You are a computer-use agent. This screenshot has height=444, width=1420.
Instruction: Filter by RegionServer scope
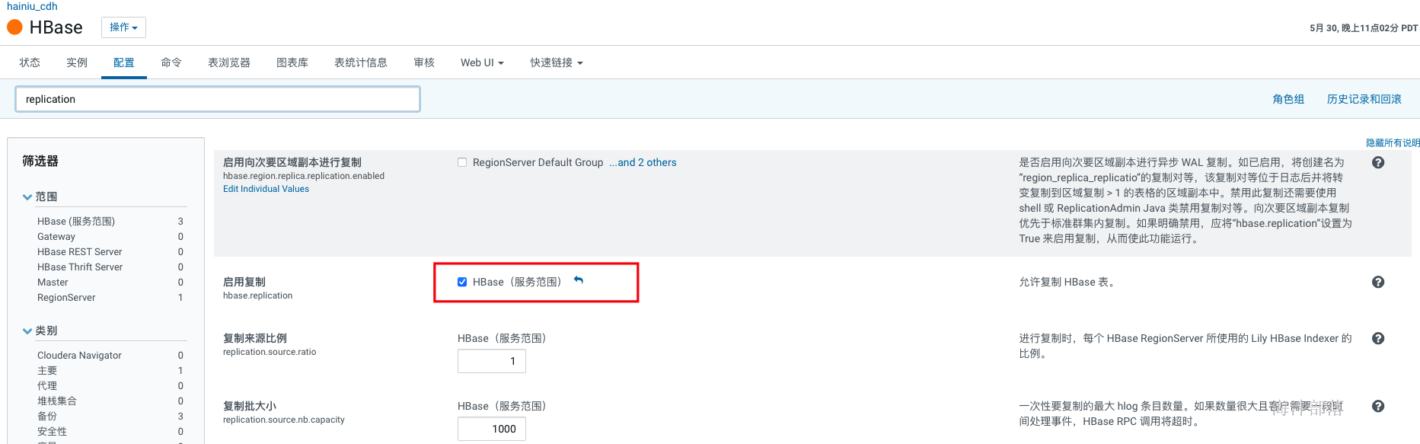(66, 298)
